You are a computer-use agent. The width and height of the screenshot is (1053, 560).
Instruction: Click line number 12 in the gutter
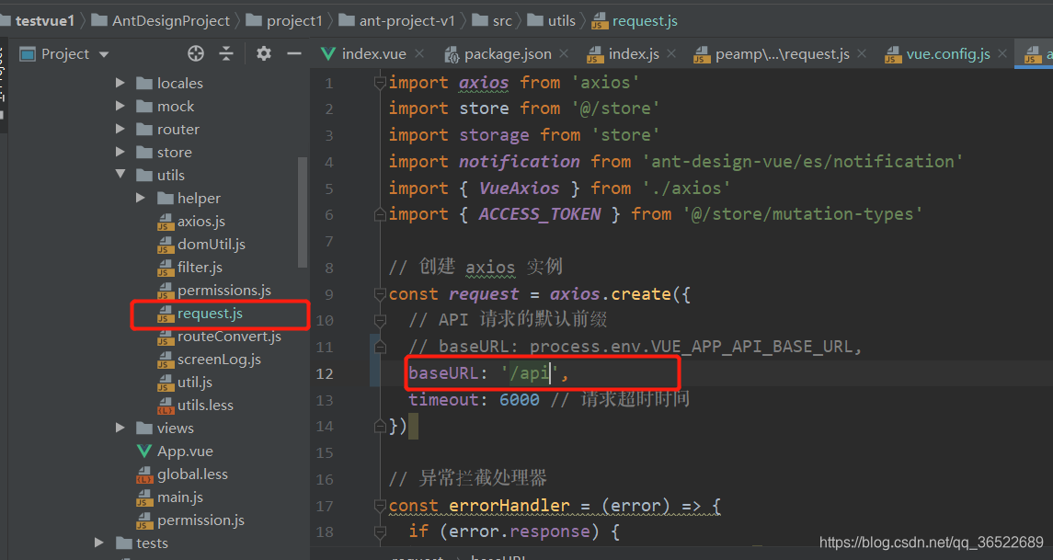tap(325, 373)
